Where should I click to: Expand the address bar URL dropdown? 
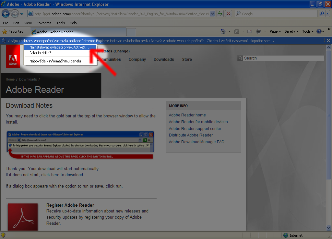click(213, 14)
